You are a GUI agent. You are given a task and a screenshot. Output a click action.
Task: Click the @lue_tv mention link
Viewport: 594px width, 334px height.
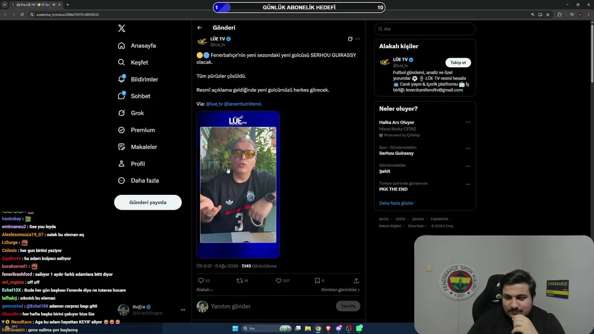pyautogui.click(x=214, y=104)
